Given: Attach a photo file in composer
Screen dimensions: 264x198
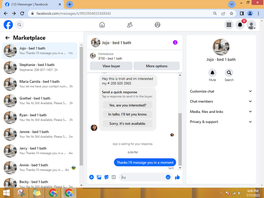Looking at the screenshot, I should [99, 177].
